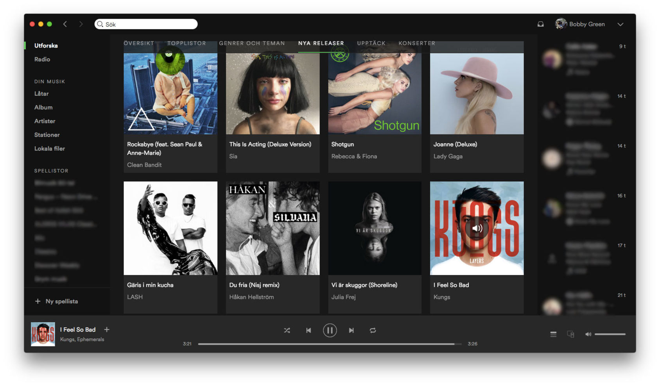Image resolution: width=660 pixels, height=387 pixels.
Task: Focus the Sök search field
Action: coord(146,24)
